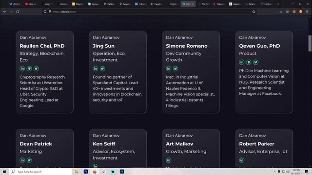
Task: Switch to the Twitter browser tab
Action: coord(15,4)
